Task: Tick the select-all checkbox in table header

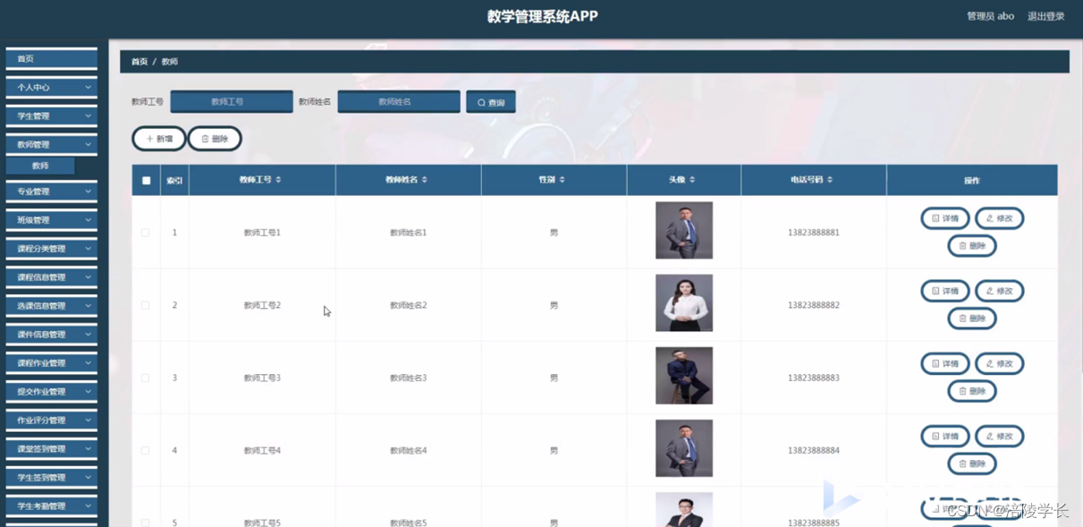Action: [147, 181]
